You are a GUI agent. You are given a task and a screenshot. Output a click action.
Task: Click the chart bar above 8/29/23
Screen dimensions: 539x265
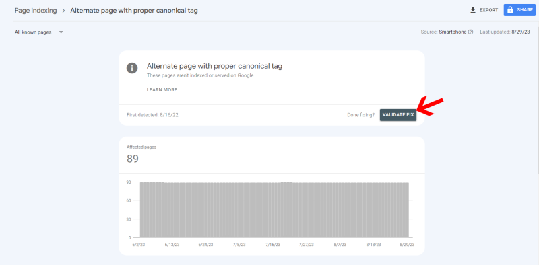[x=407, y=210]
